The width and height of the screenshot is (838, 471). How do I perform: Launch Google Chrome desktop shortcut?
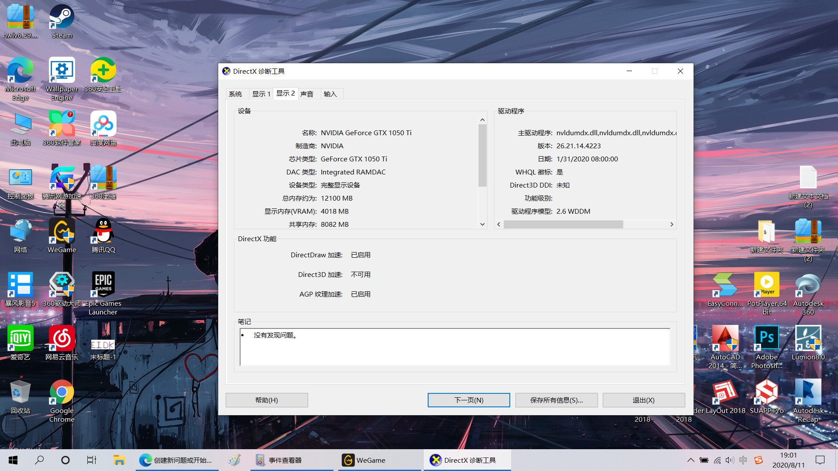tap(62, 401)
